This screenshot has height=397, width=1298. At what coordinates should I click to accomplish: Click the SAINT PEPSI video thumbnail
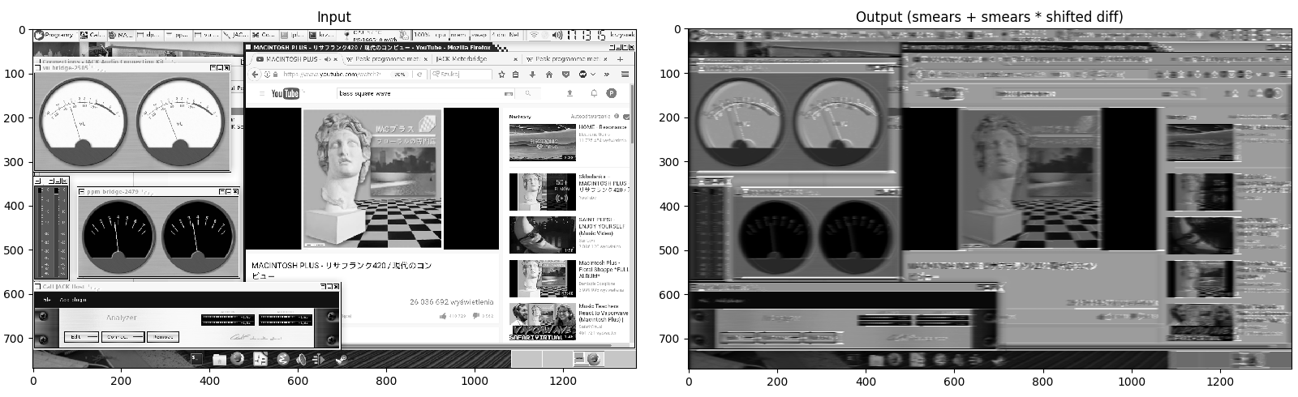[543, 235]
